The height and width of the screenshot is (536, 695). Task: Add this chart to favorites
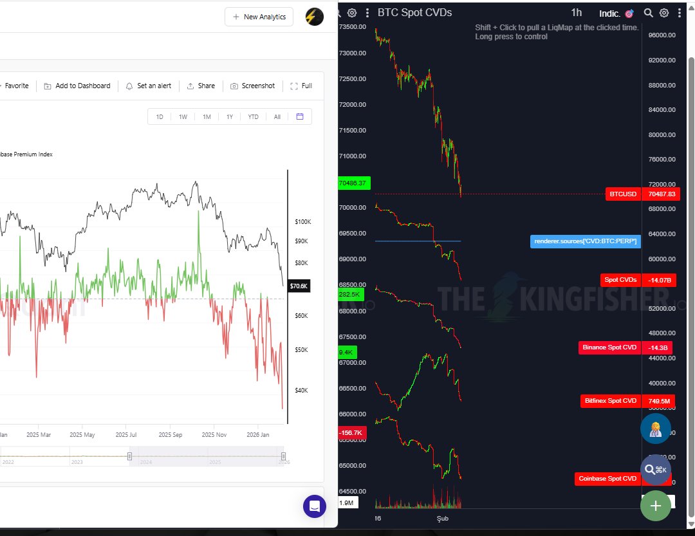coord(16,86)
